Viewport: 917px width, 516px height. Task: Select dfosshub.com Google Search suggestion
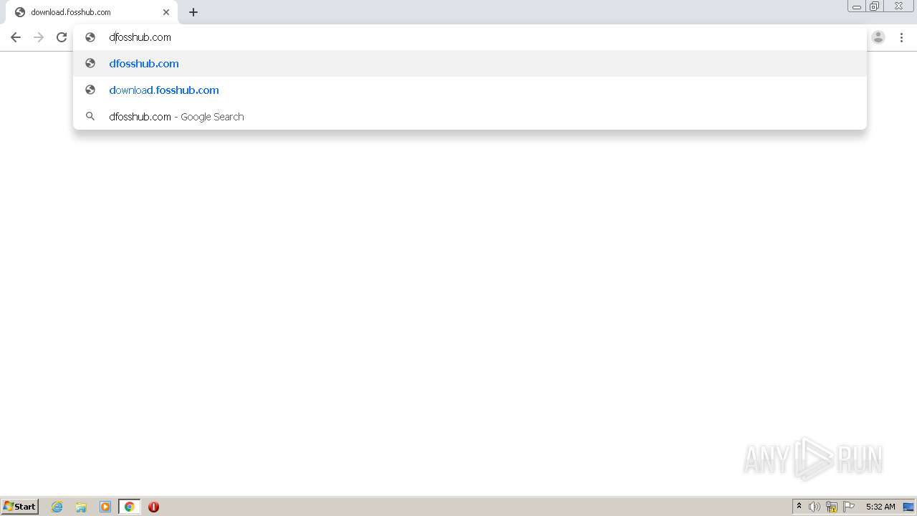pos(470,116)
